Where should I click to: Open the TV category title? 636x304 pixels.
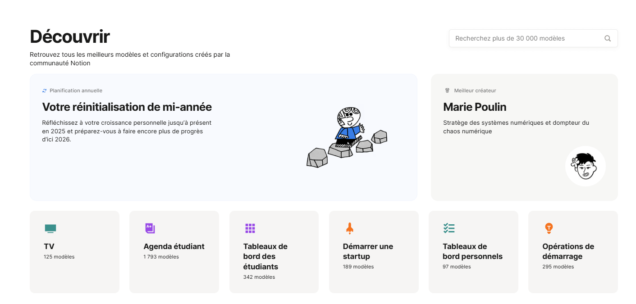coord(49,246)
